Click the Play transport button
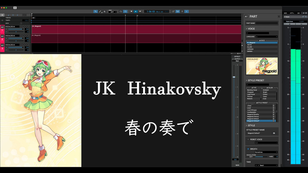Image resolution: width=308 pixels, height=173 pixels. click(136, 12)
